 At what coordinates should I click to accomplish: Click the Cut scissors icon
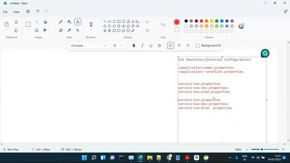pos(16,22)
